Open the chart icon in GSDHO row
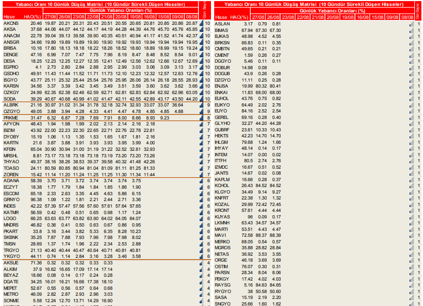Viewport: 423px width, 306px height. click(201, 74)
